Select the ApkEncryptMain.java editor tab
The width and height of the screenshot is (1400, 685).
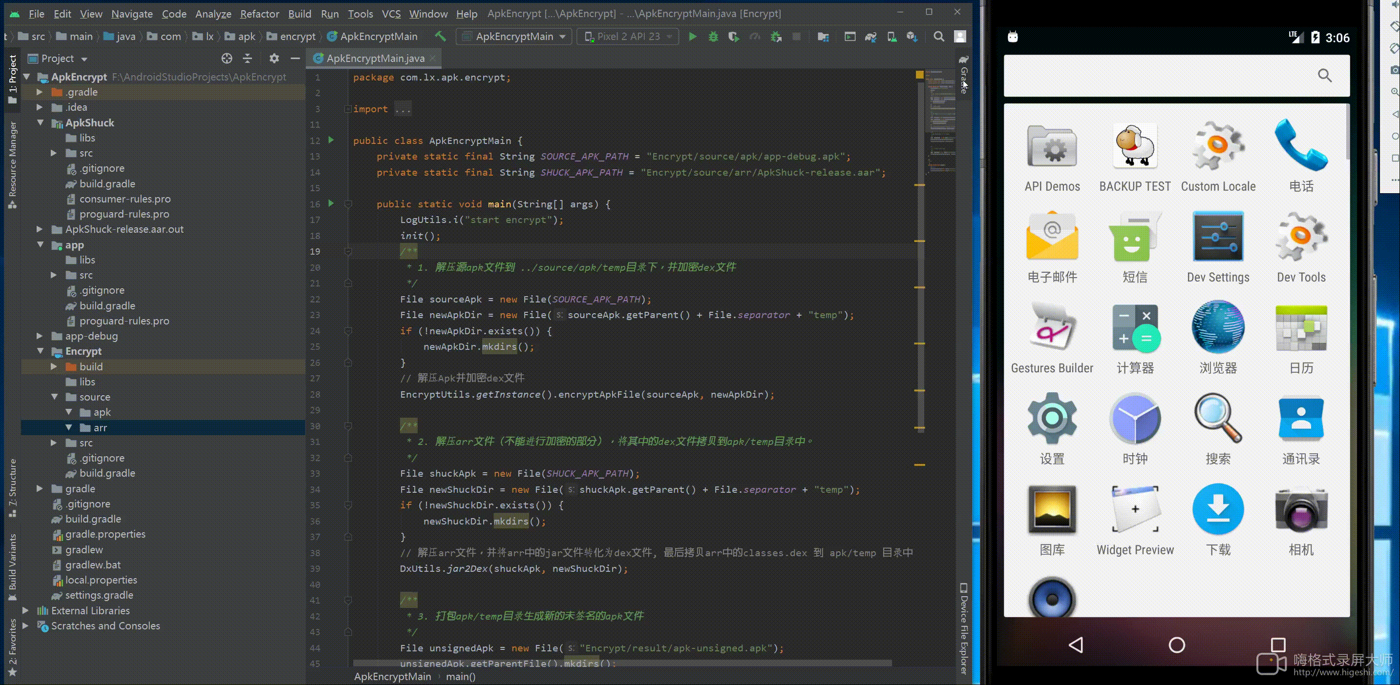[375, 58]
